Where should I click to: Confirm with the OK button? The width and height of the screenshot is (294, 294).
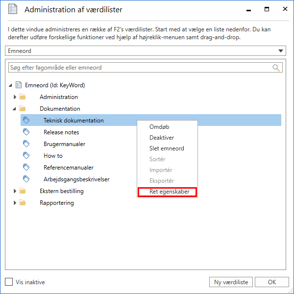click(x=271, y=282)
